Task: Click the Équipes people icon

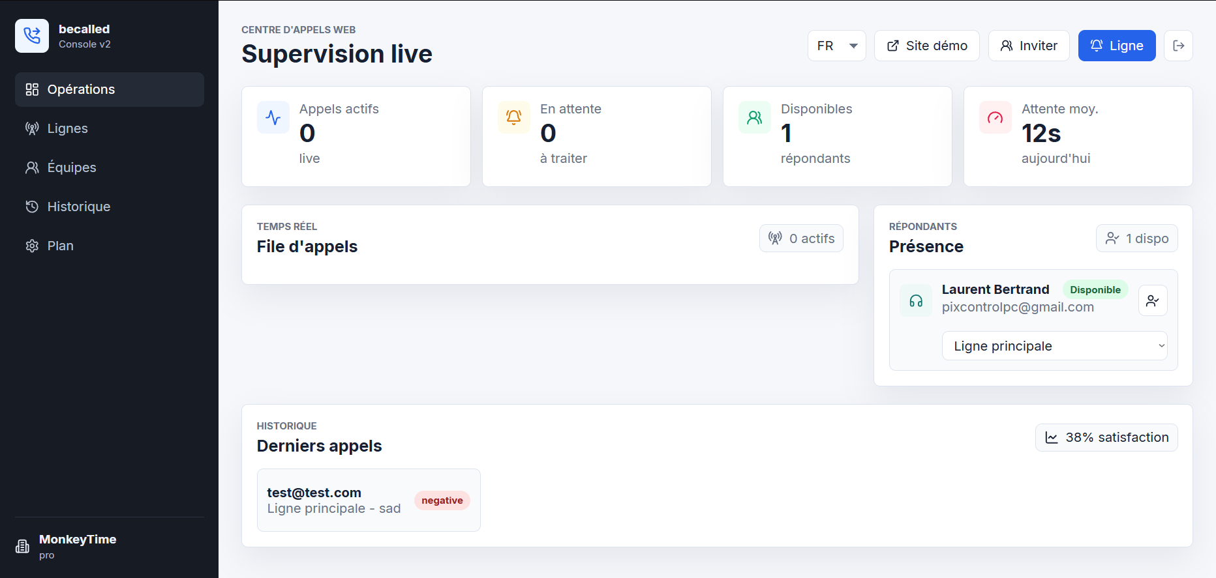Action: [32, 167]
